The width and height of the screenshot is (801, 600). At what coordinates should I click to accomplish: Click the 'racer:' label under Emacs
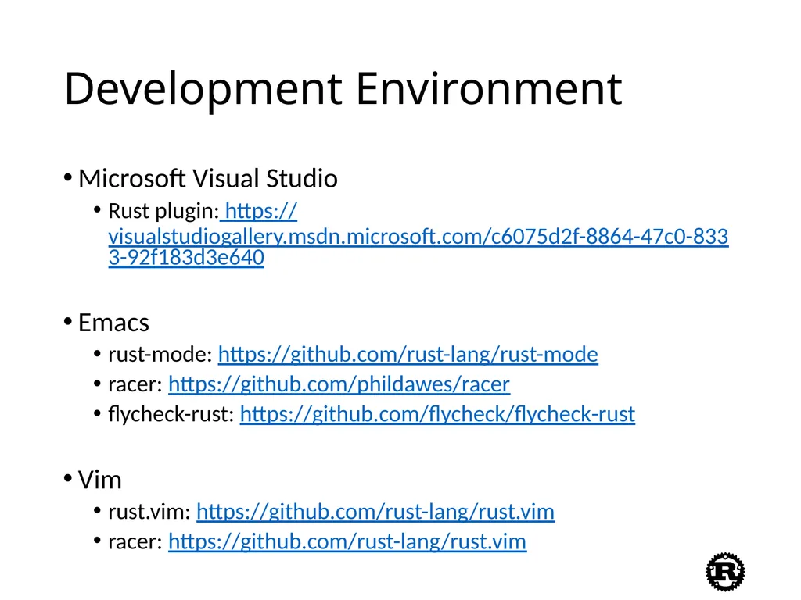pyautogui.click(x=135, y=384)
